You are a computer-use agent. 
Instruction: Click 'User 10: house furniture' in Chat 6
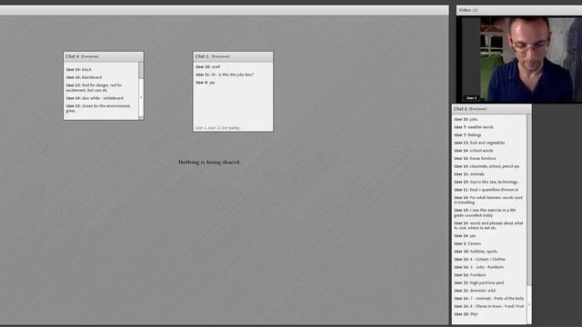pos(475,158)
